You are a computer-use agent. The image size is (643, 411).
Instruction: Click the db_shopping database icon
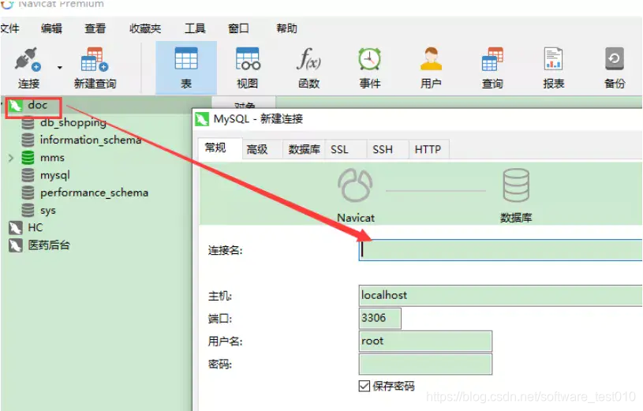[x=28, y=122]
